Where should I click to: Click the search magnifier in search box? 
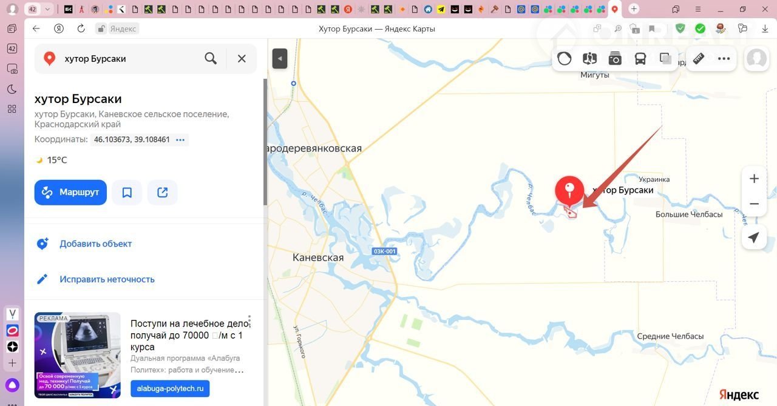[211, 59]
